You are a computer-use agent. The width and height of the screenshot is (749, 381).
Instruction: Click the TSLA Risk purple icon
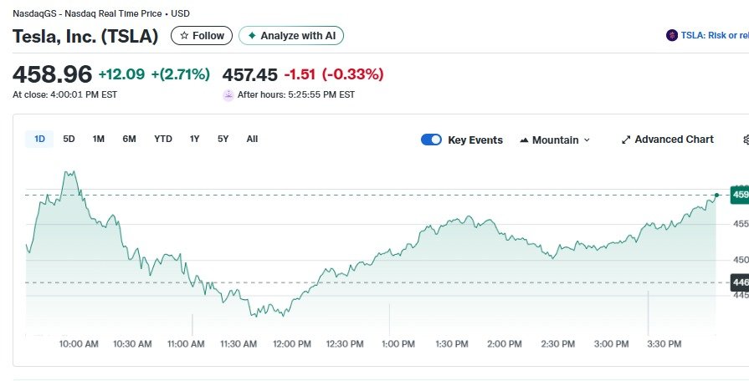[x=671, y=35]
